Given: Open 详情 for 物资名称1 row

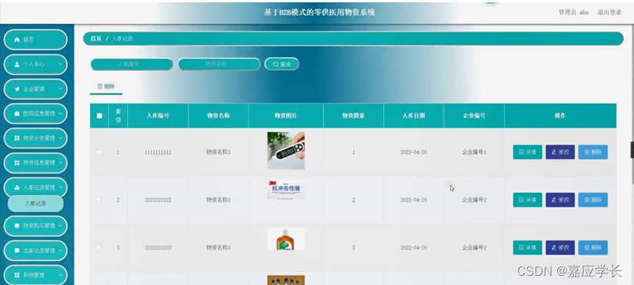Looking at the screenshot, I should 527,152.
